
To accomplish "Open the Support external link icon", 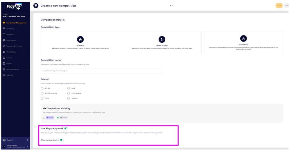I will click(x=27, y=140).
